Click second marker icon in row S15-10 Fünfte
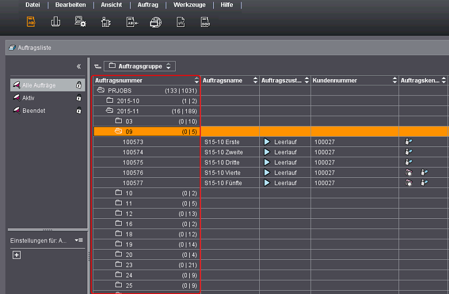449x294 pixels. (x=424, y=183)
